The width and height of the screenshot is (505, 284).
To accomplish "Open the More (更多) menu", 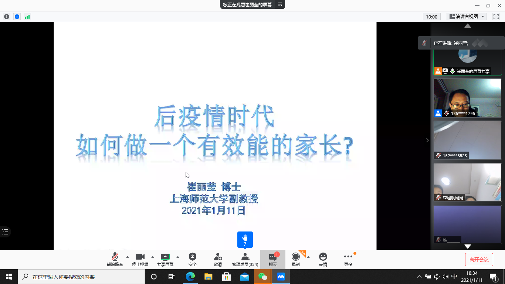I will point(348,259).
